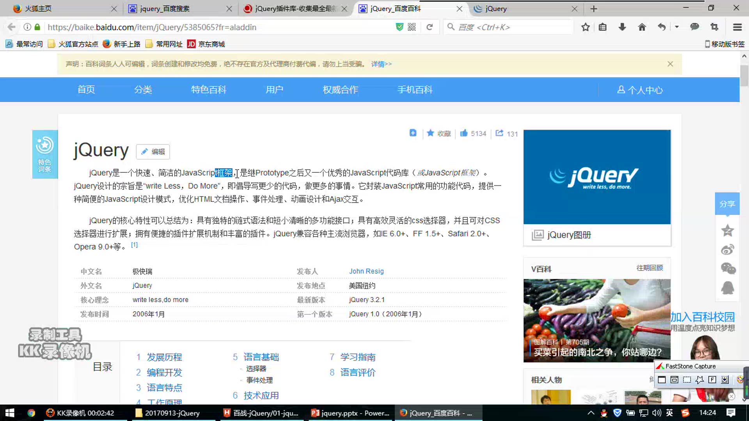The image size is (749, 421).
Task: Click the screenshot crop toolbar icon
Action: point(714,27)
